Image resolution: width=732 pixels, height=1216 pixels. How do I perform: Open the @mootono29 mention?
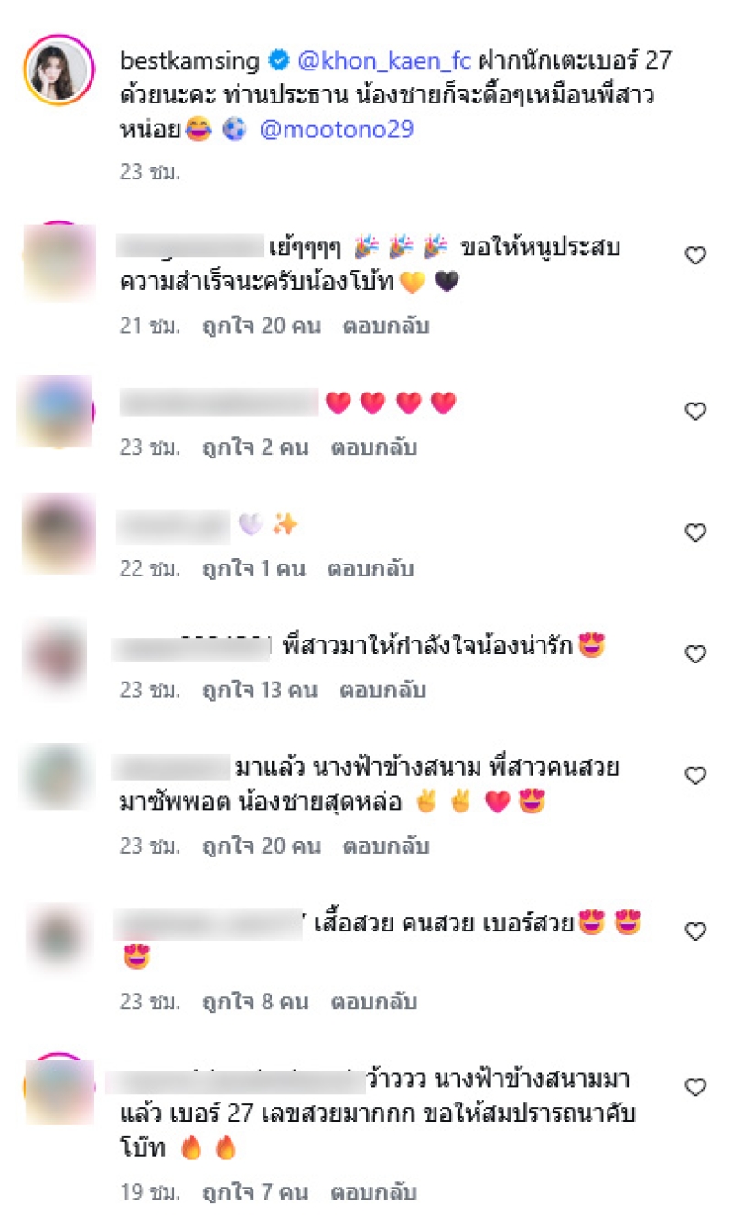click(337, 130)
